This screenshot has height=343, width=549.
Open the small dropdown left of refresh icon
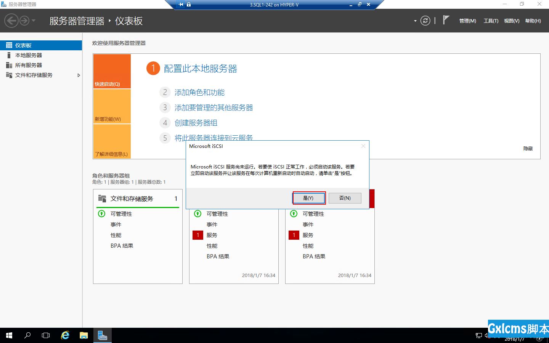click(415, 21)
